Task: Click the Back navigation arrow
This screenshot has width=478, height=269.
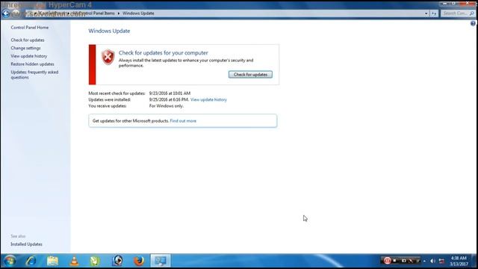Action: coord(6,13)
